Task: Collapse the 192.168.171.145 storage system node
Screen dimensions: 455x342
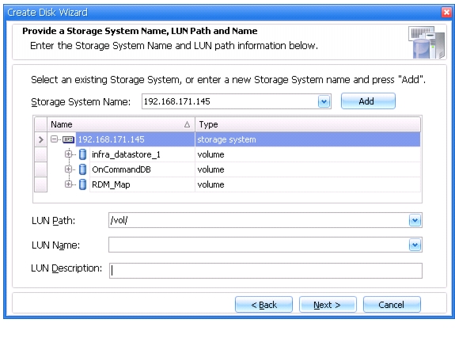Action: [x=54, y=139]
